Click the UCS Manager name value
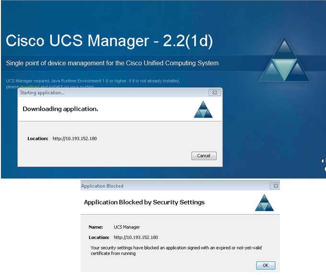The width and height of the screenshot is (326, 275). pos(127,227)
